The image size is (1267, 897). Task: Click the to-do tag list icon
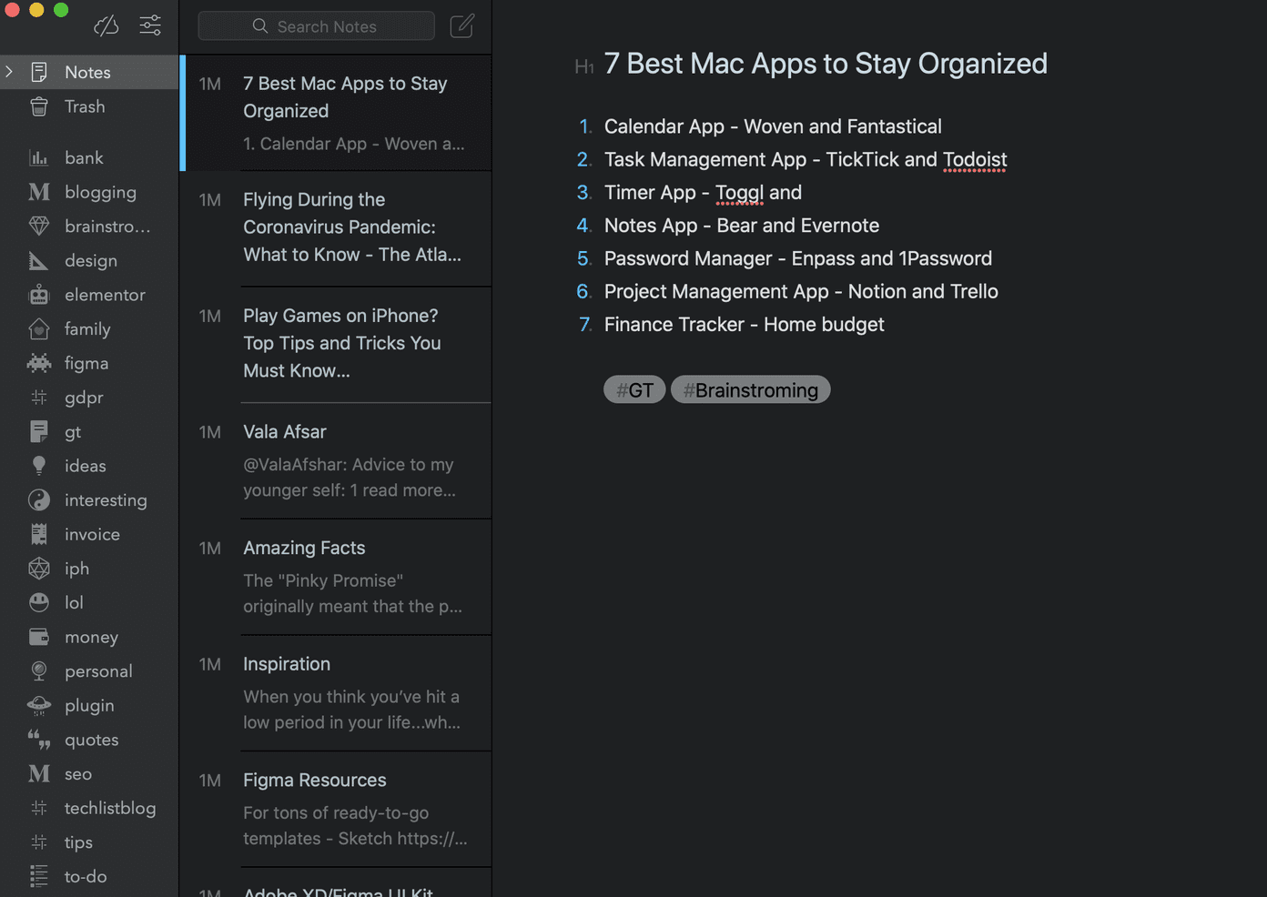coord(39,876)
